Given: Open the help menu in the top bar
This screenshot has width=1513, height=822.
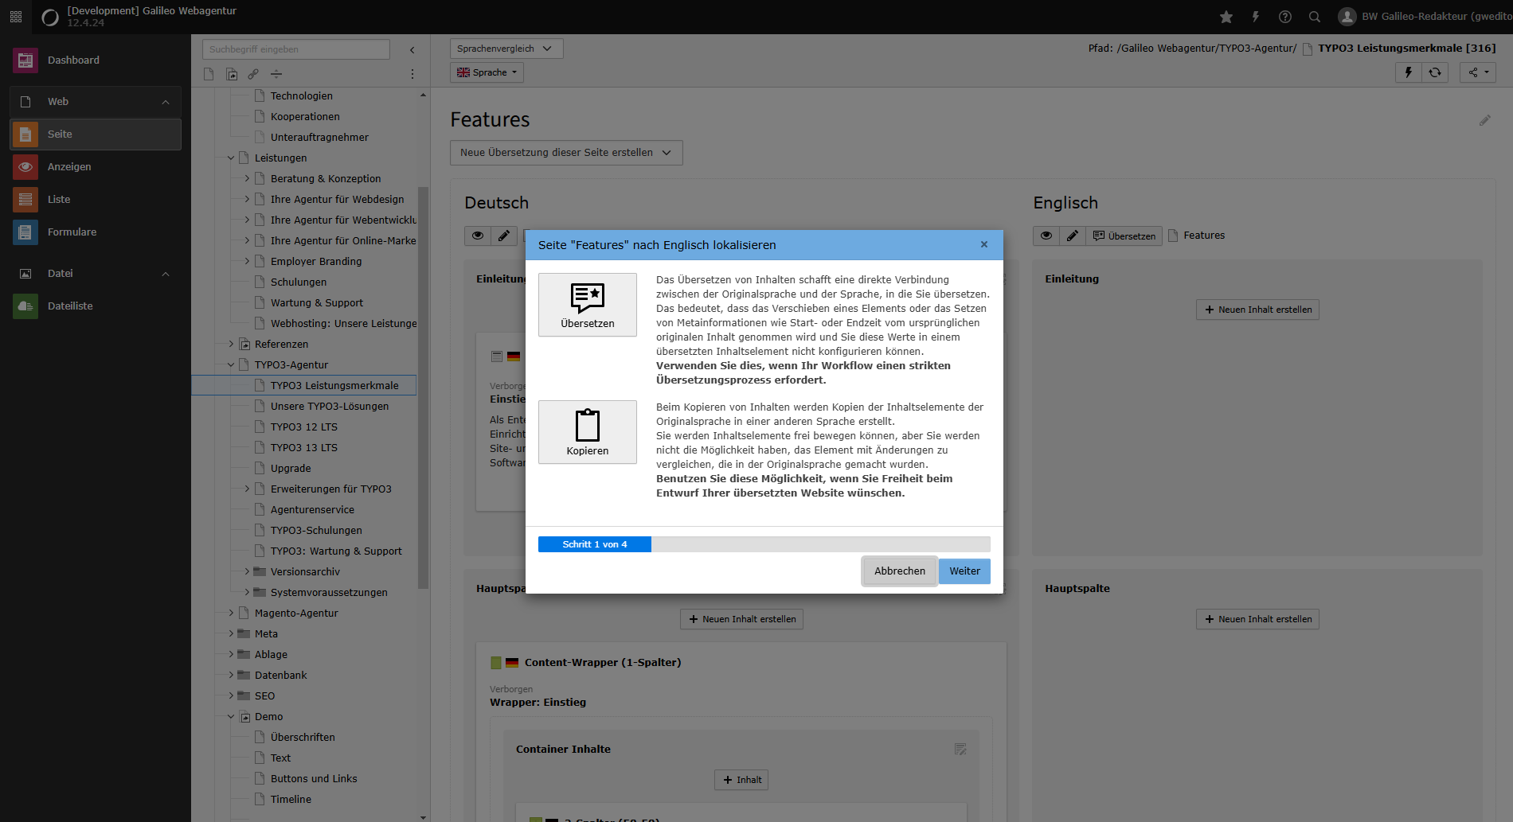Looking at the screenshot, I should click(x=1284, y=16).
